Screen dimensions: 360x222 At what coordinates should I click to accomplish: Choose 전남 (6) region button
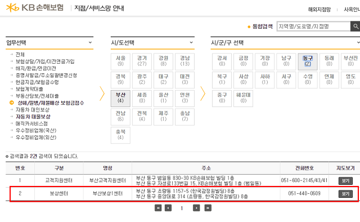coord(120,117)
